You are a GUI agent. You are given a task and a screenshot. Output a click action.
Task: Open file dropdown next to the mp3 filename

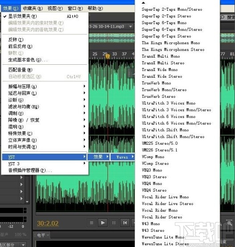(x=130, y=26)
